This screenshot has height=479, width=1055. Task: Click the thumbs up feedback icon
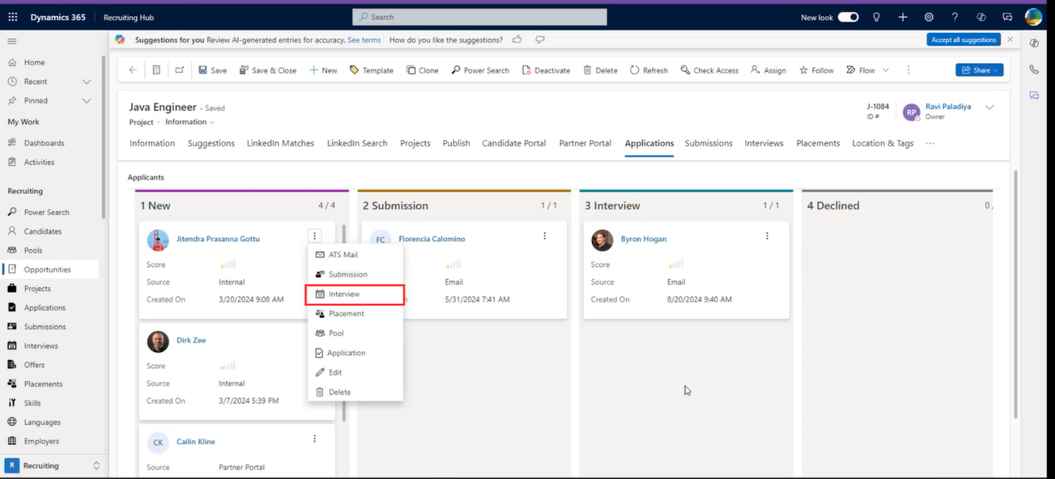pos(517,40)
